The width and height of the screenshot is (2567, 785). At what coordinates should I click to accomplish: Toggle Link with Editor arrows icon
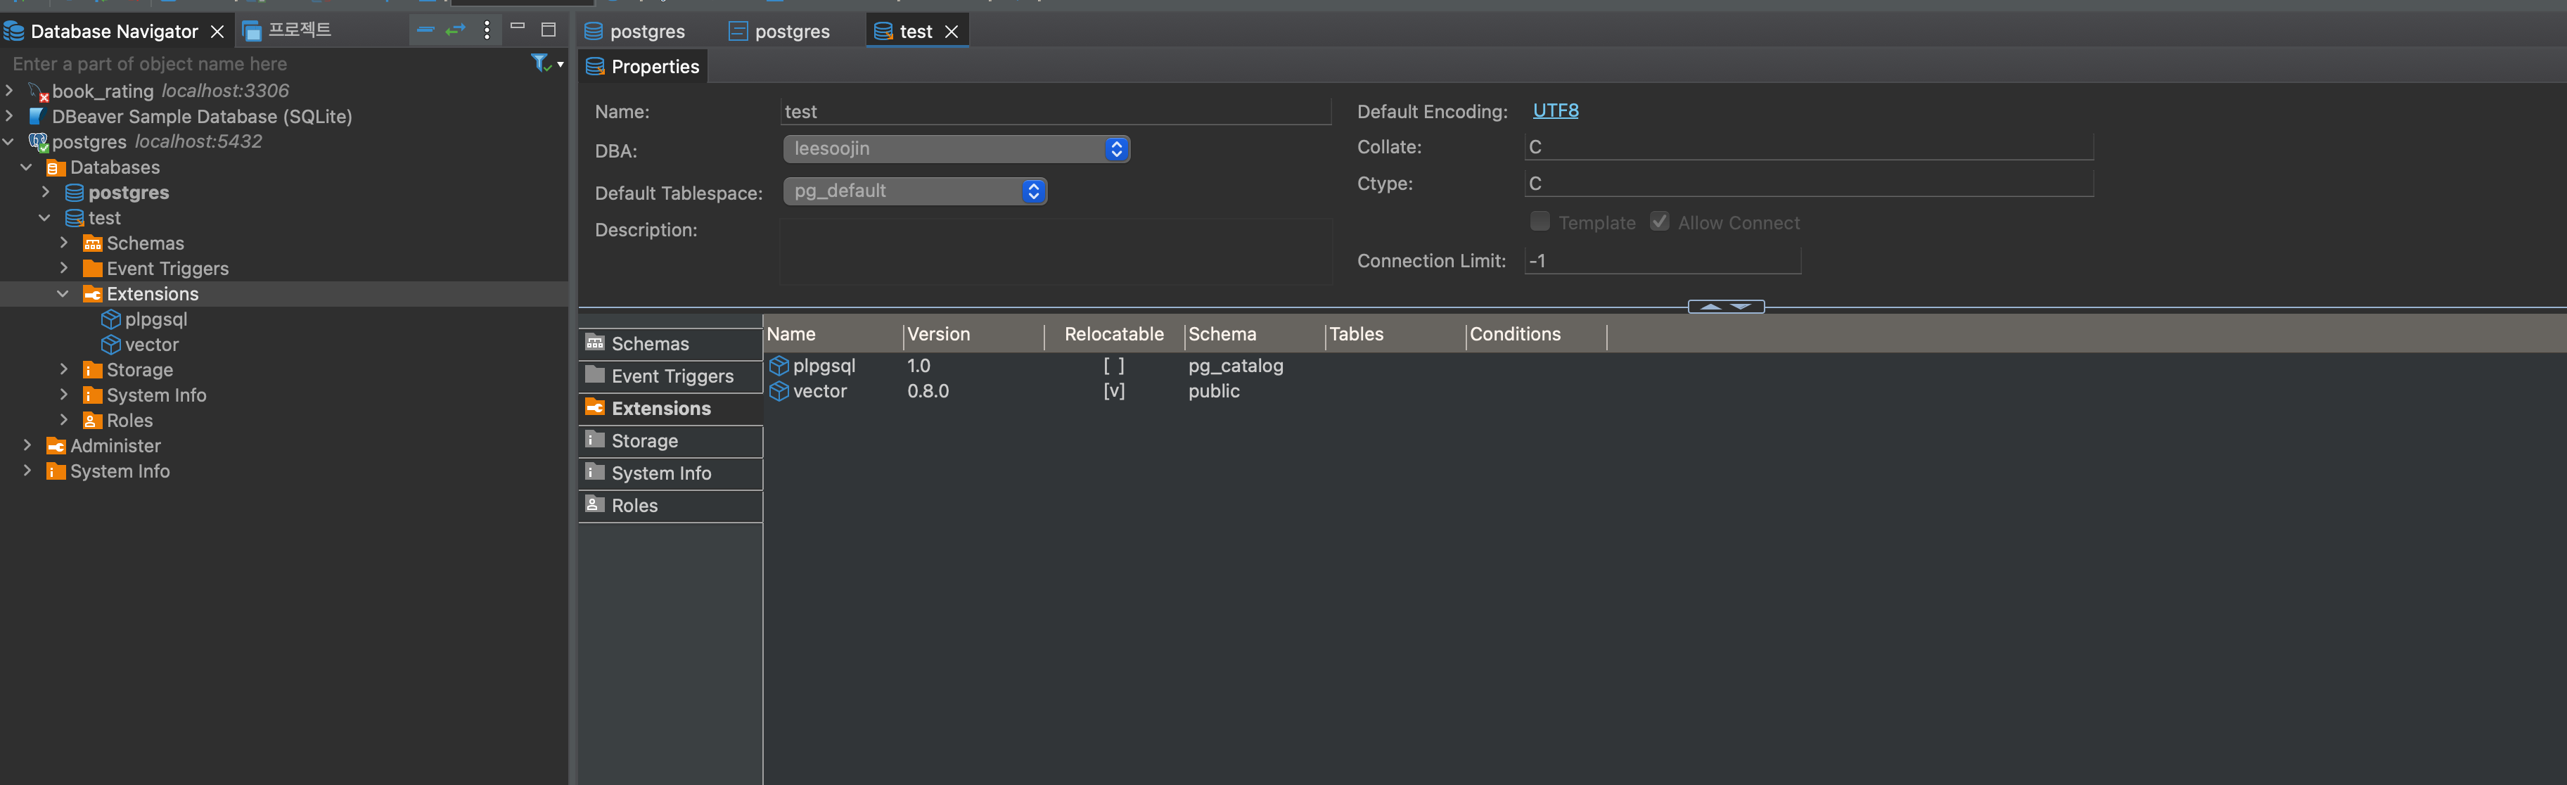456,30
